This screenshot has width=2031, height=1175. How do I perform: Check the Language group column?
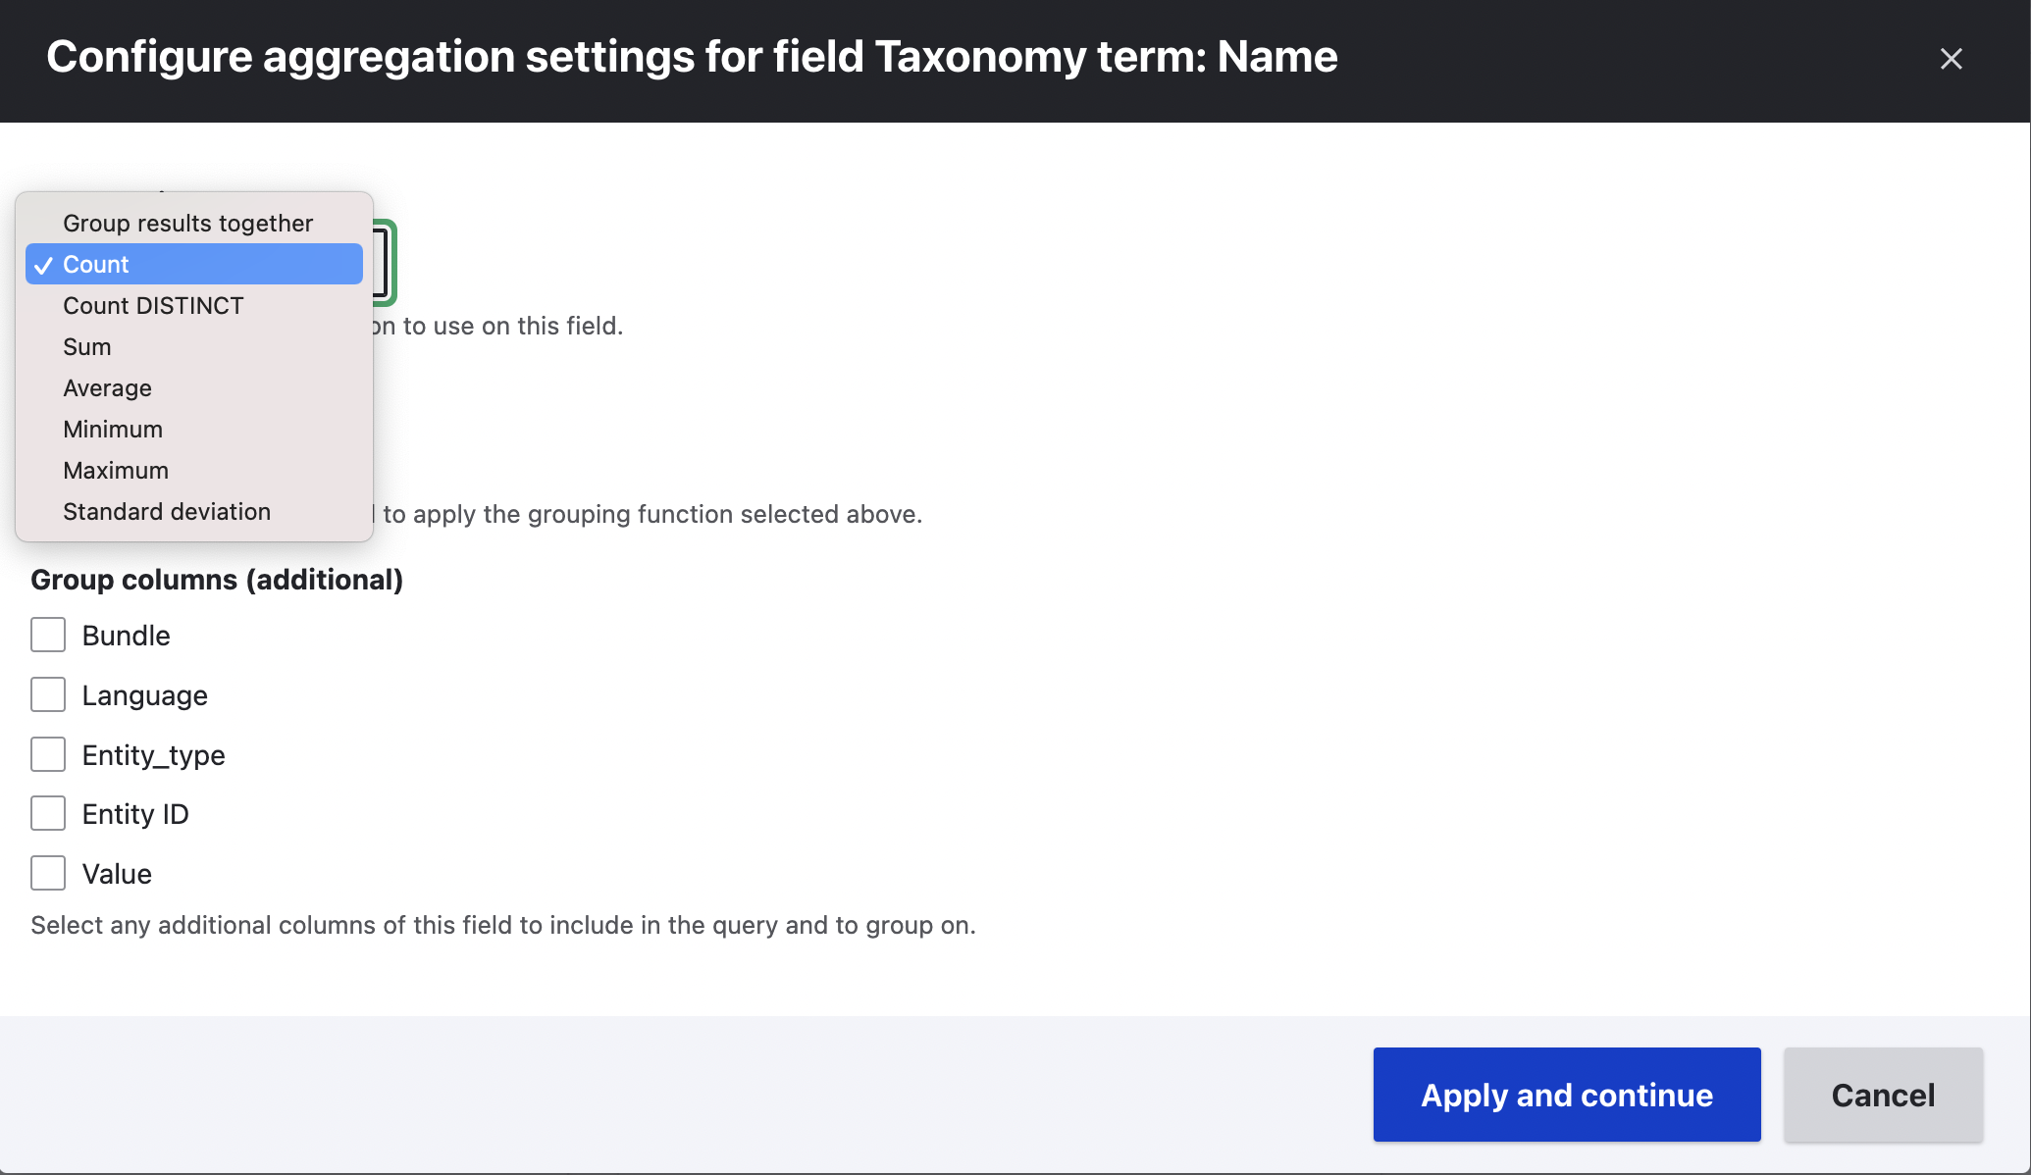tap(48, 694)
